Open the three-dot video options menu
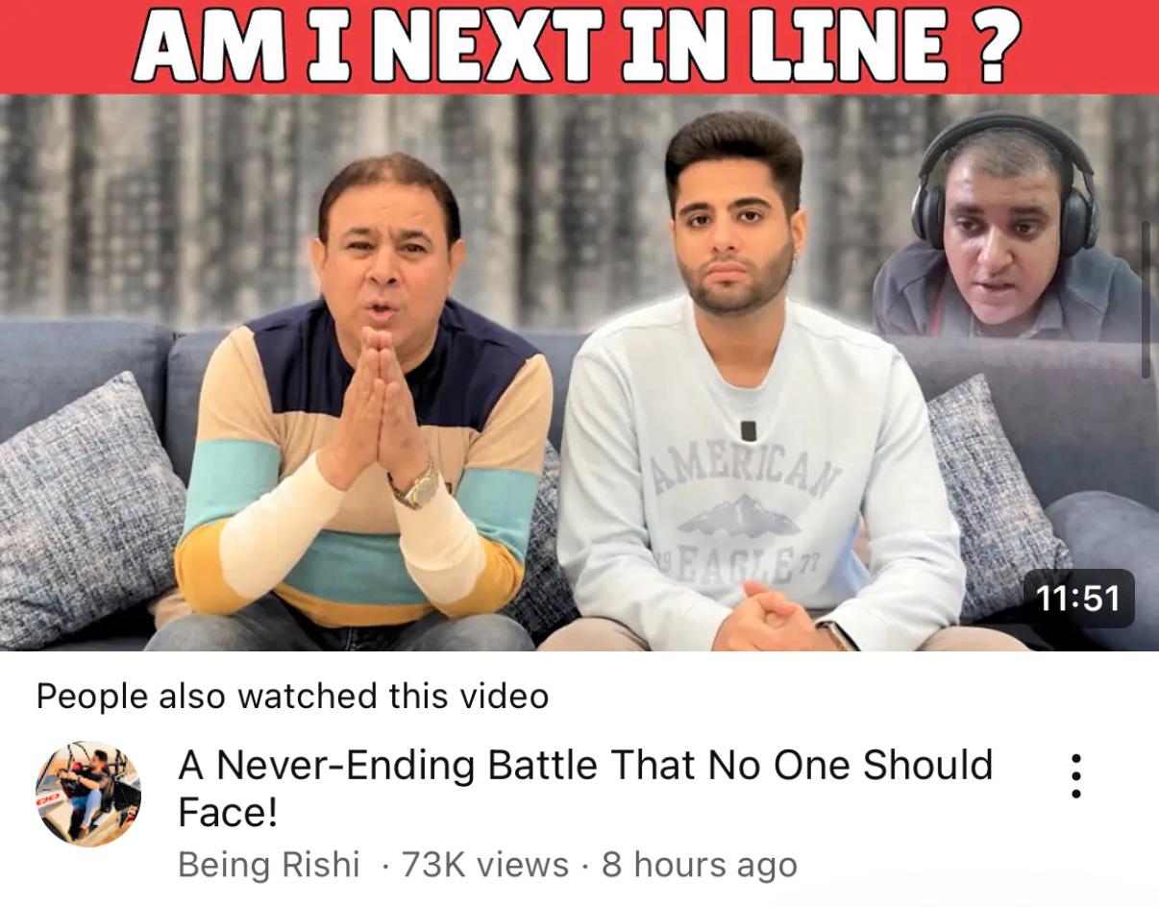The height and width of the screenshot is (907, 1159). pyautogui.click(x=1075, y=776)
